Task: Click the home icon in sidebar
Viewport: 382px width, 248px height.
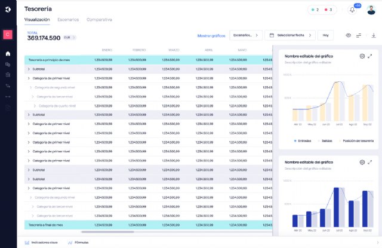Action: pyautogui.click(x=8, y=54)
